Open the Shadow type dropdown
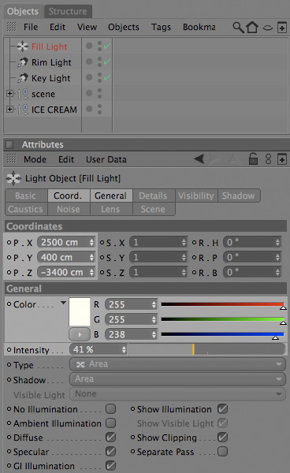The image size is (290, 473). [x=177, y=379]
